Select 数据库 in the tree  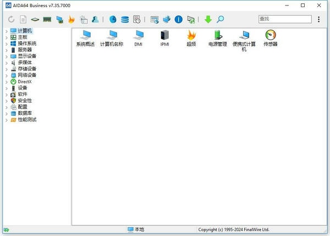click(x=25, y=113)
